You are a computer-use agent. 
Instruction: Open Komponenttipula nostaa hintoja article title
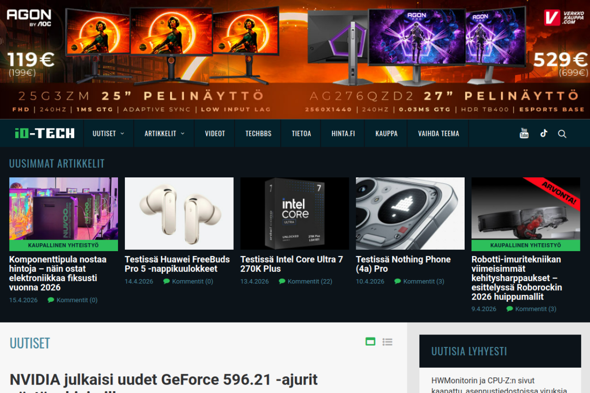(x=58, y=273)
